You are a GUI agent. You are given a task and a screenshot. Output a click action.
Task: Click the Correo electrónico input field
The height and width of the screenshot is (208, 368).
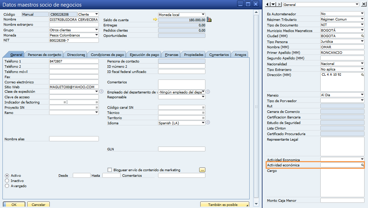74,82
